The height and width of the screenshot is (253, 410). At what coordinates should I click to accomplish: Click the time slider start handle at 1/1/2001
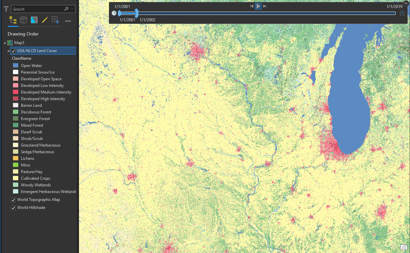[x=119, y=13]
